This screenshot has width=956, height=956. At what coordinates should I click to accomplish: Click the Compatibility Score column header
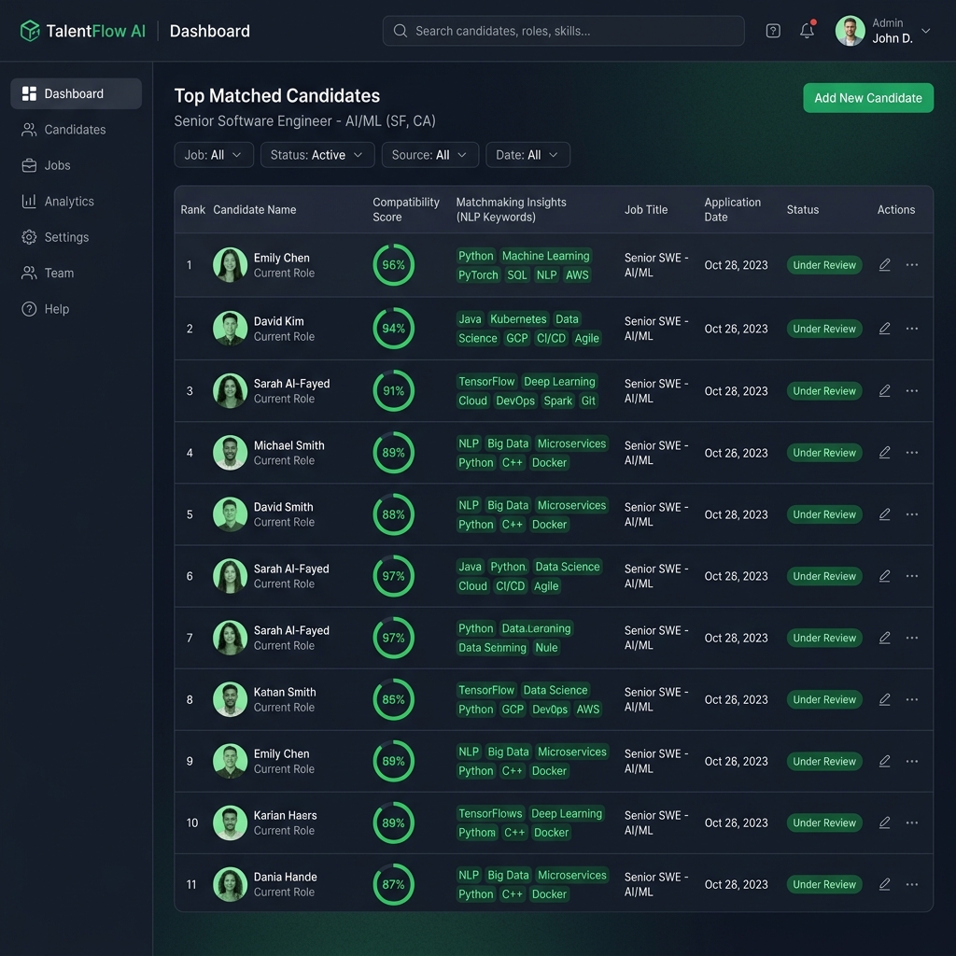[x=405, y=209]
